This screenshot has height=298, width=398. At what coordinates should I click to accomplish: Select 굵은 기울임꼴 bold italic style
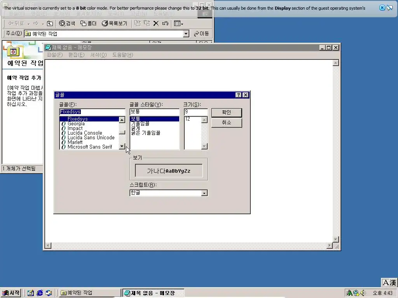(x=154, y=133)
